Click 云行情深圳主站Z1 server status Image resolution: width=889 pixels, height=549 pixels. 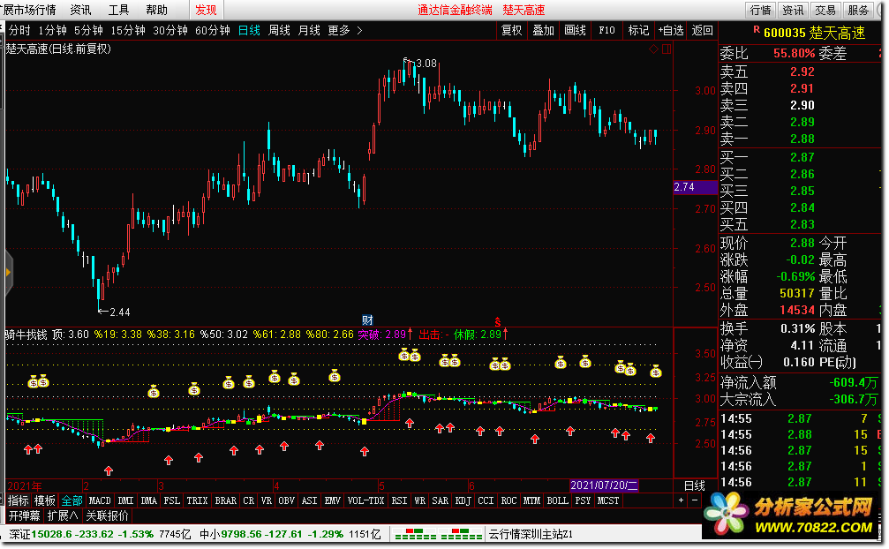(531, 534)
